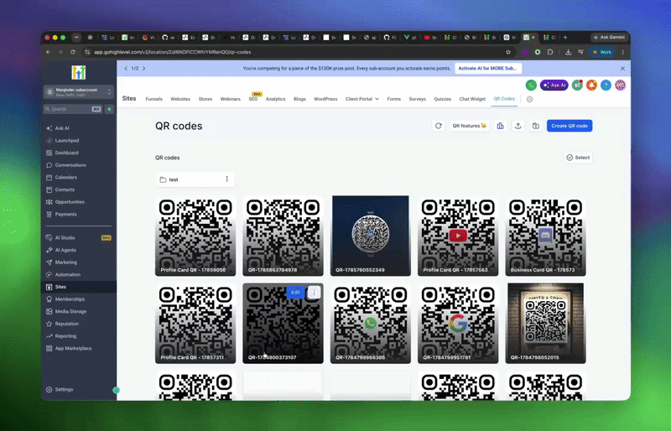Click the three-dot menu on test folder
The image size is (671, 431).
226,179
